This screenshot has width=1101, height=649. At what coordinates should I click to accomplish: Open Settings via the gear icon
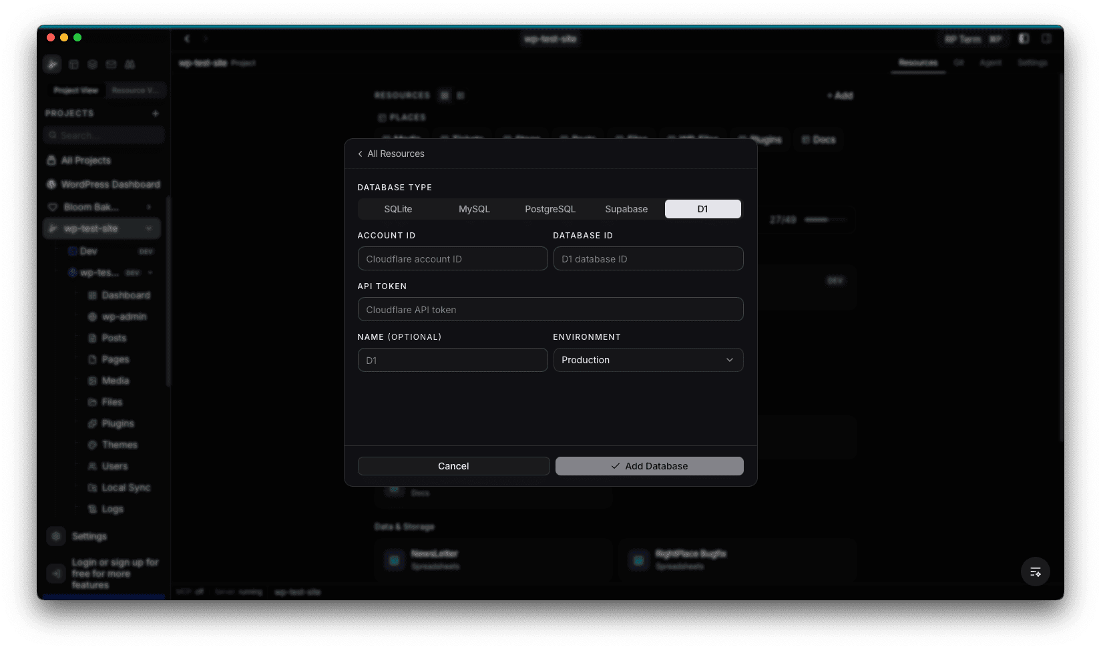click(56, 535)
